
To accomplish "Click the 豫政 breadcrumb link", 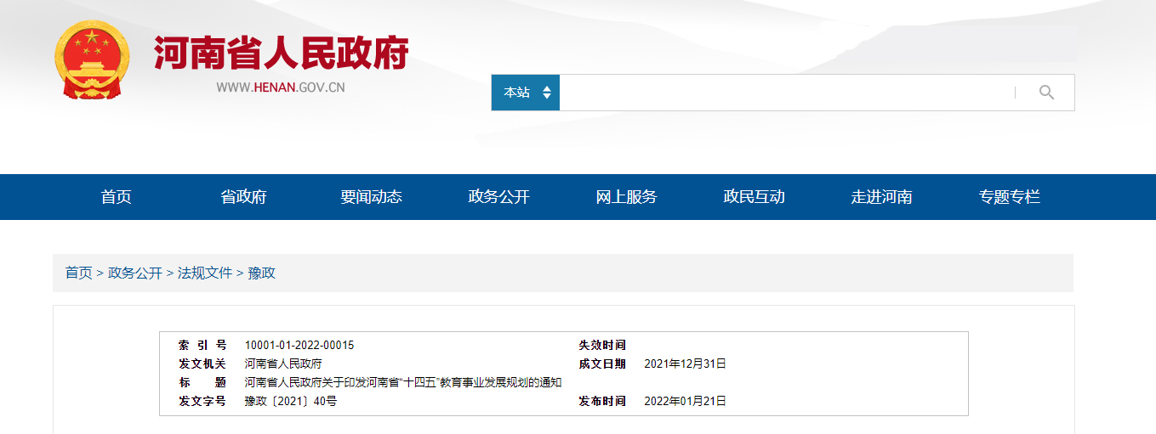I will point(261,273).
